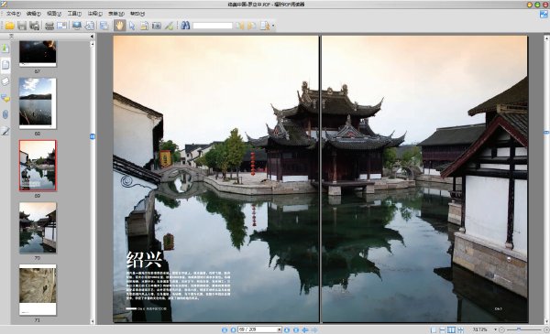Open the 帮助 (Help) menu
The width and height of the screenshot is (550, 334).
(x=137, y=14)
